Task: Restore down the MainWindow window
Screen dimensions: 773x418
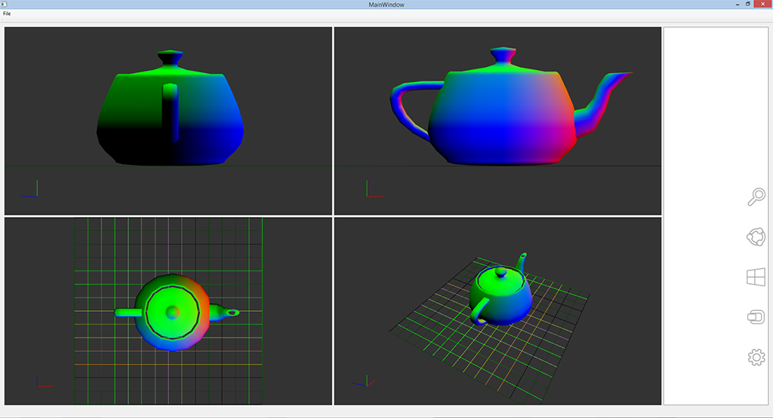Action: (748, 4)
